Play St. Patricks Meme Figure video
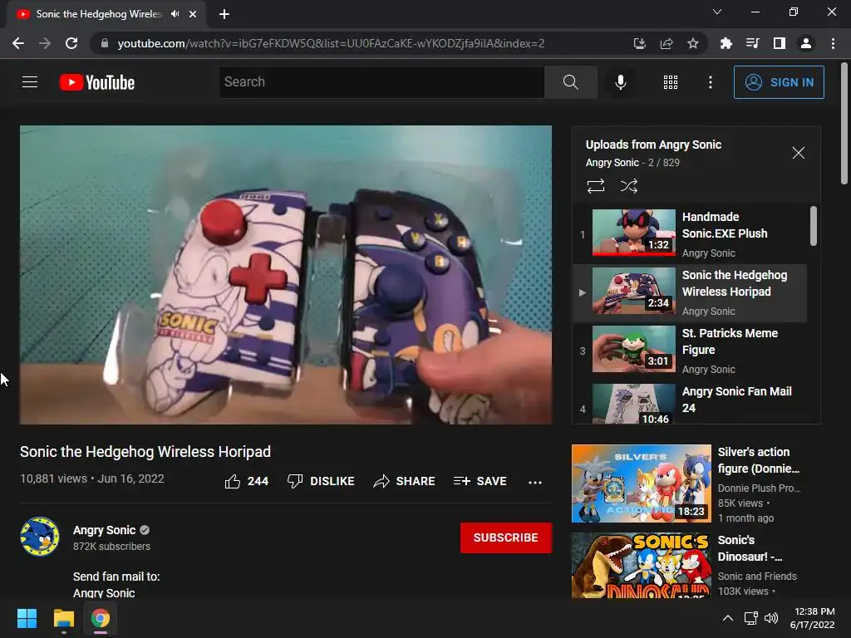Screen dimensions: 851x638 click(689, 351)
